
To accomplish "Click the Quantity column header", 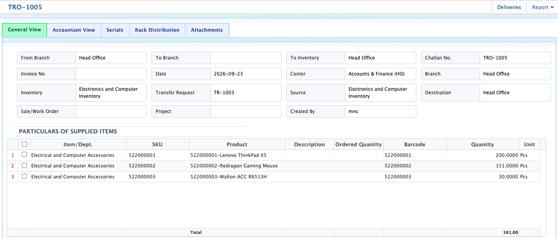I will [482, 144].
